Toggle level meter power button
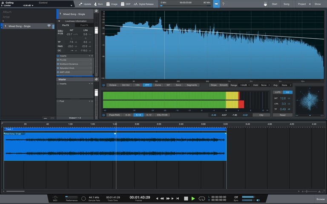 103,115
